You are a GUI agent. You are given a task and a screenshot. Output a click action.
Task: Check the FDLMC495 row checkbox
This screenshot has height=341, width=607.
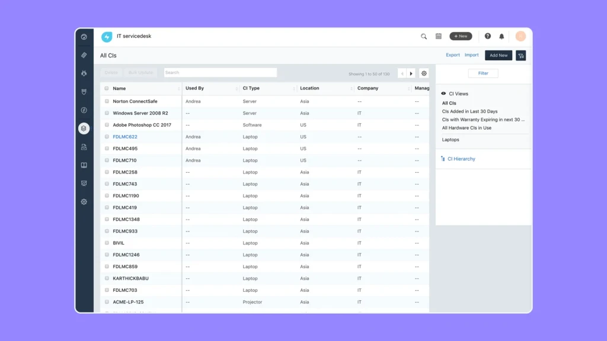pyautogui.click(x=107, y=149)
